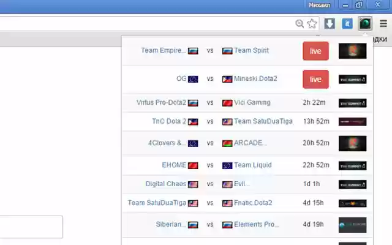Open Siberian team link
The width and height of the screenshot is (392, 245).
(171, 224)
